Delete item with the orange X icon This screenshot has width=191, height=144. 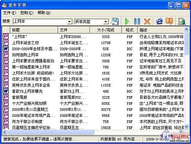click(x=147, y=21)
